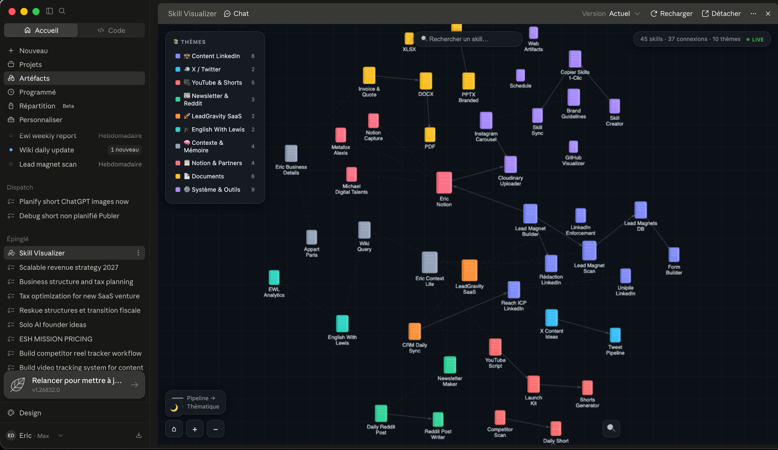Open Scalable revenue strategy 2027 chat
Screen dimensions: 778x450
[x=74, y=267]
